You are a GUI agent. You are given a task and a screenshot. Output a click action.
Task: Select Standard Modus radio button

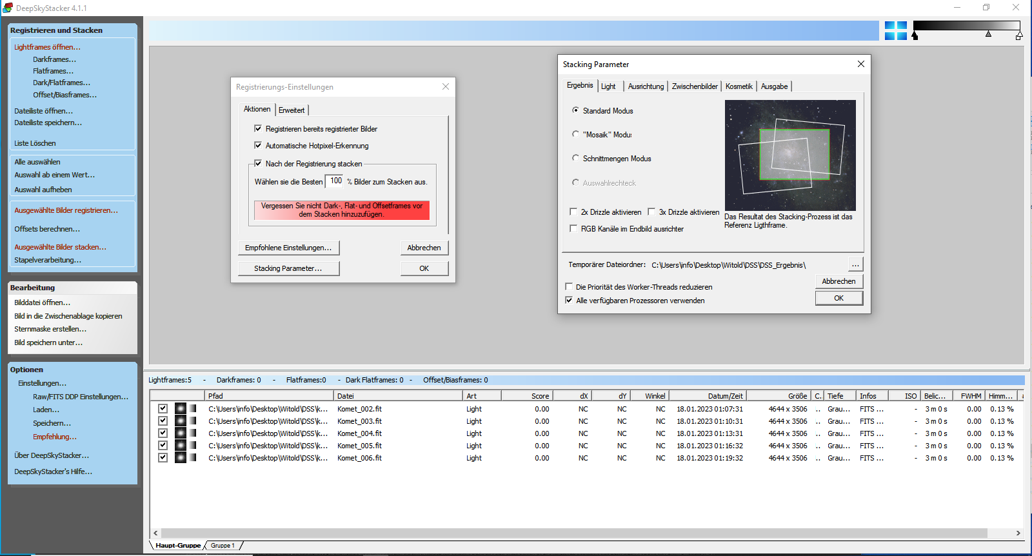575,110
